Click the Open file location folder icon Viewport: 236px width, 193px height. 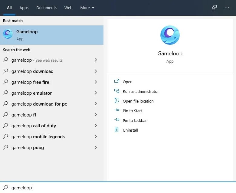pos(117,100)
